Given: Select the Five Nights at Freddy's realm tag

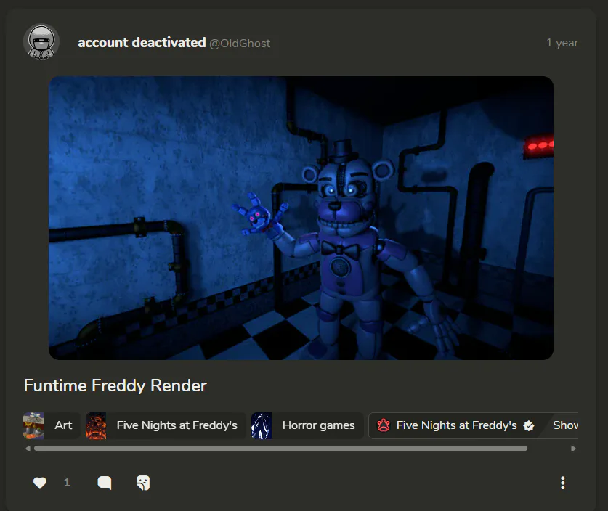Looking at the screenshot, I should (166, 425).
